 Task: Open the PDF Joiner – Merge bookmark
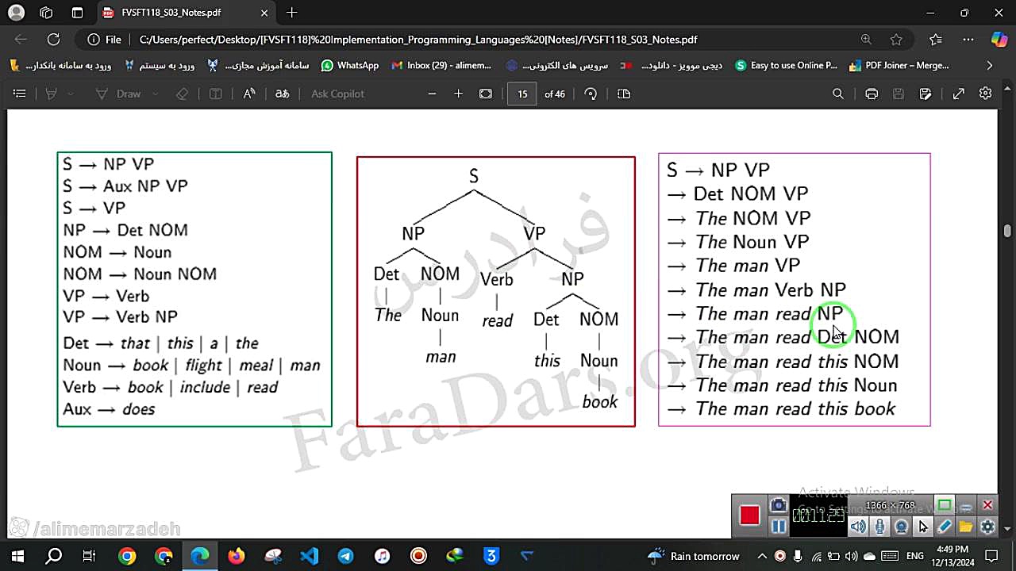899,66
